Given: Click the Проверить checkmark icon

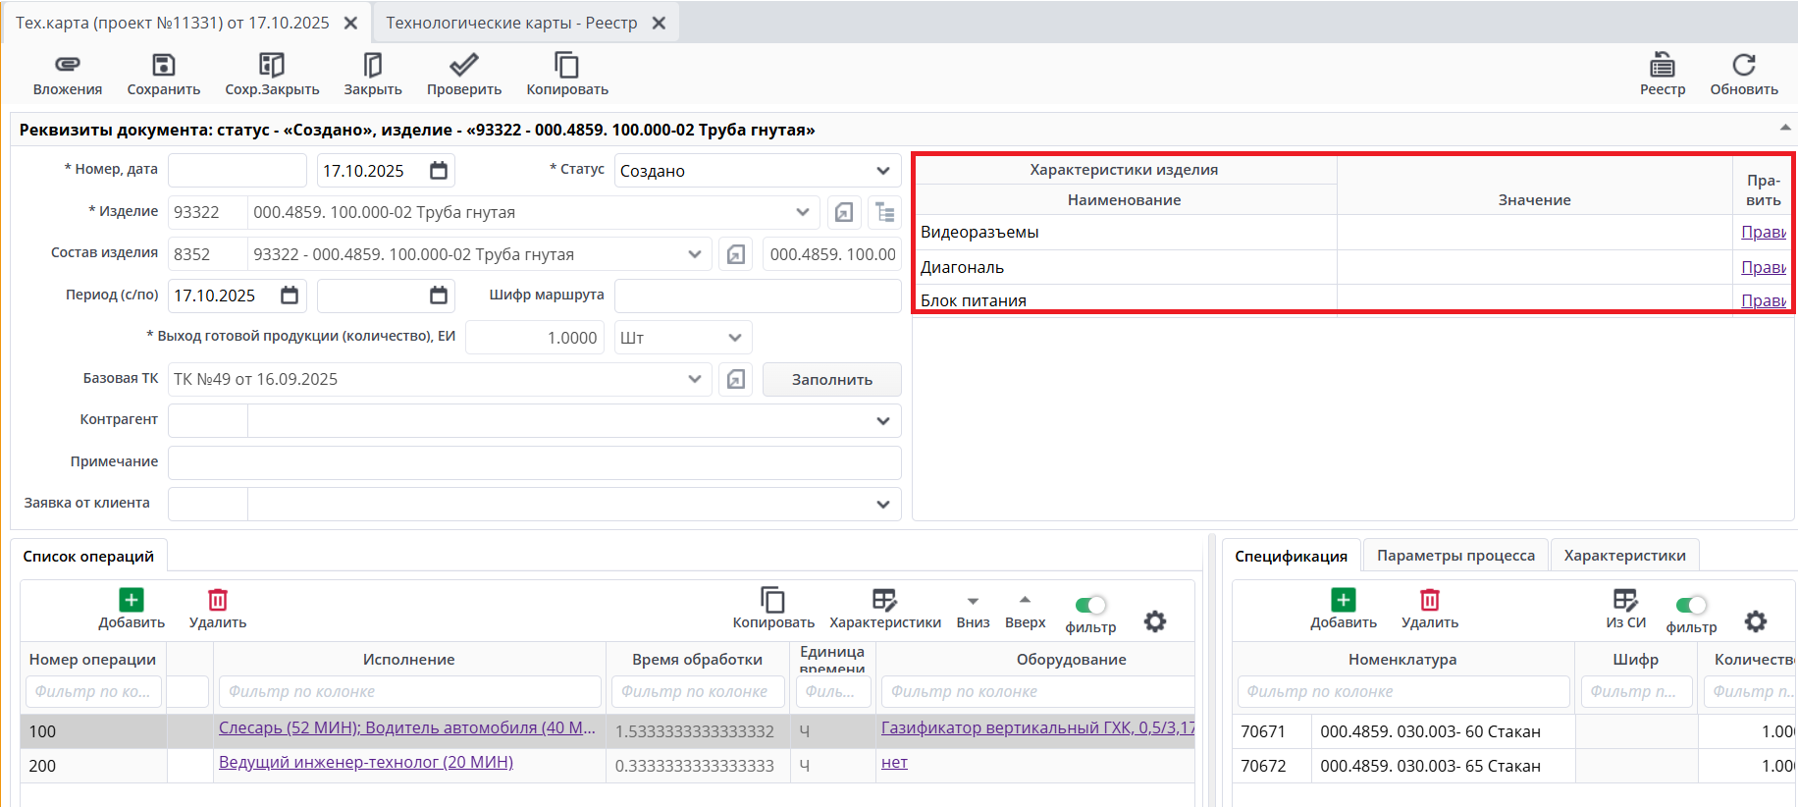Looking at the screenshot, I should tap(463, 65).
